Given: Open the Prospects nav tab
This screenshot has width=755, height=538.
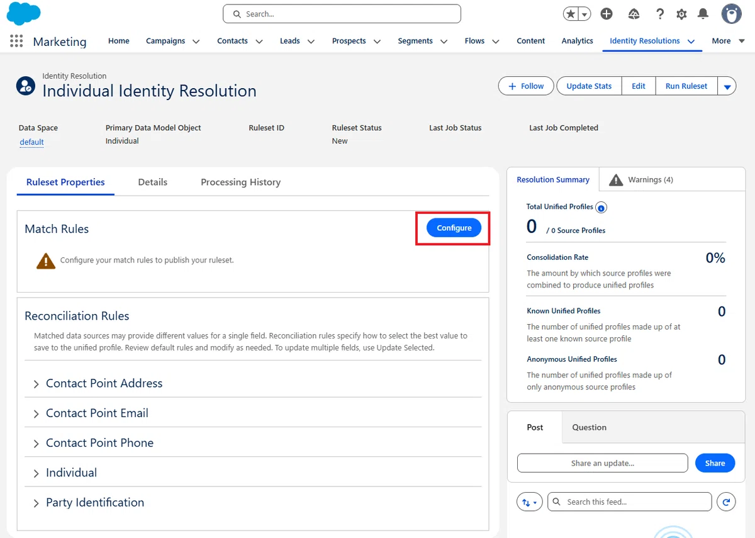Looking at the screenshot, I should click(x=349, y=41).
